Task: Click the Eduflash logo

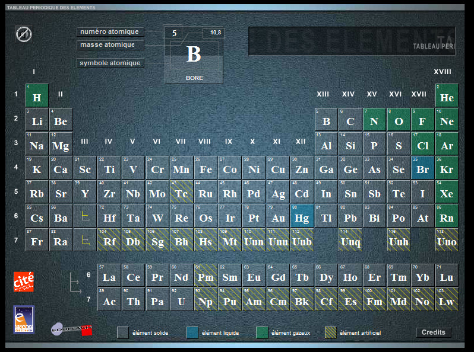Action: 71,329
